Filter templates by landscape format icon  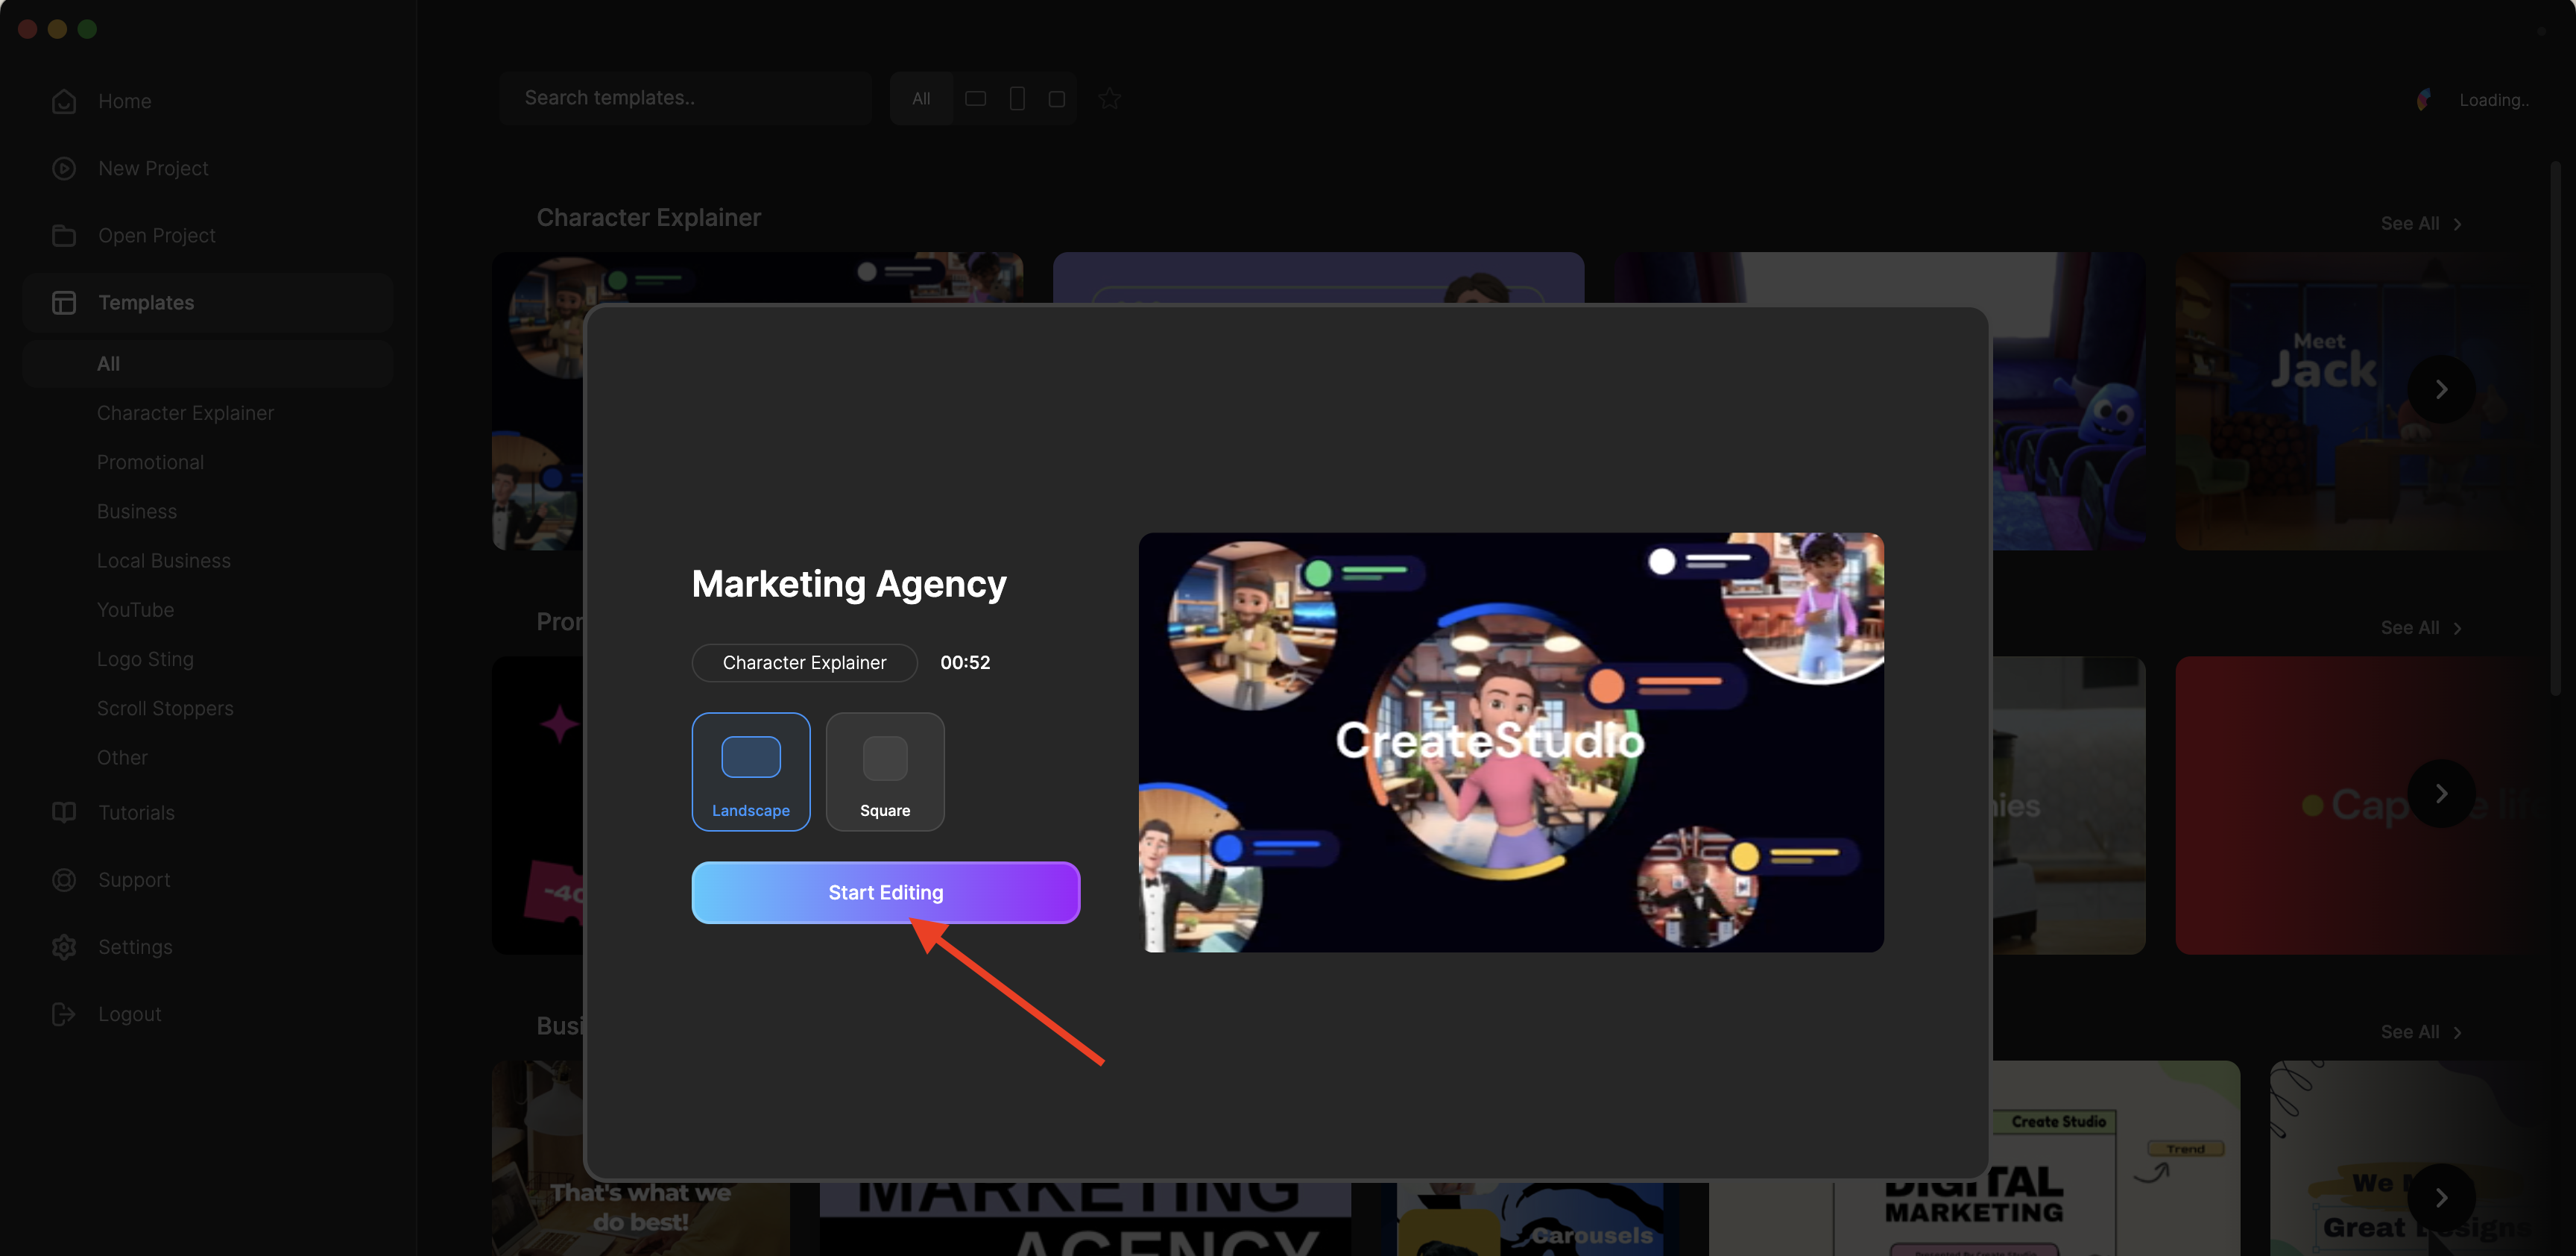pyautogui.click(x=975, y=98)
